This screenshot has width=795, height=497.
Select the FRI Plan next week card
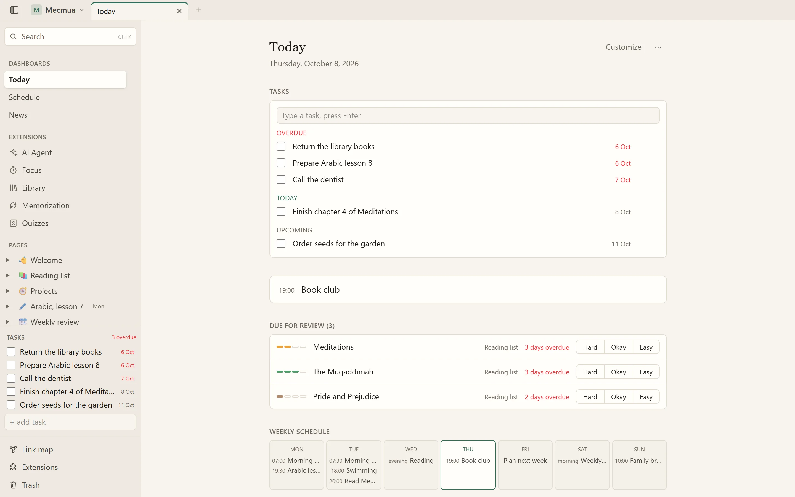(525, 465)
